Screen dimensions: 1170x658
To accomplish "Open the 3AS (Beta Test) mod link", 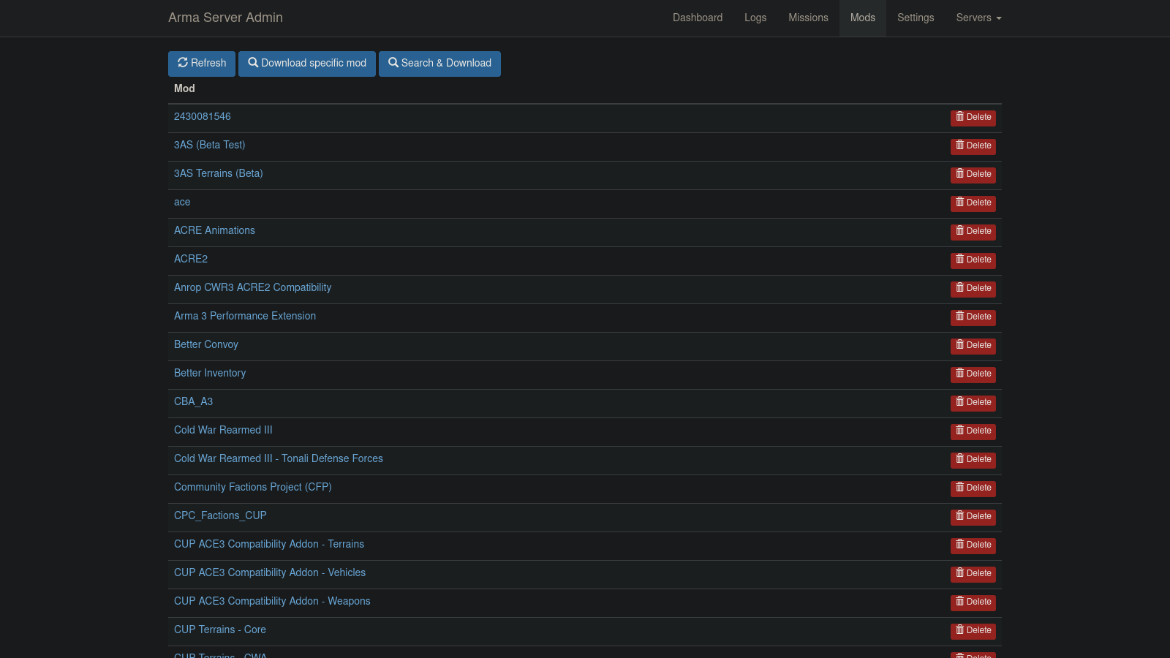I will pyautogui.click(x=210, y=145).
